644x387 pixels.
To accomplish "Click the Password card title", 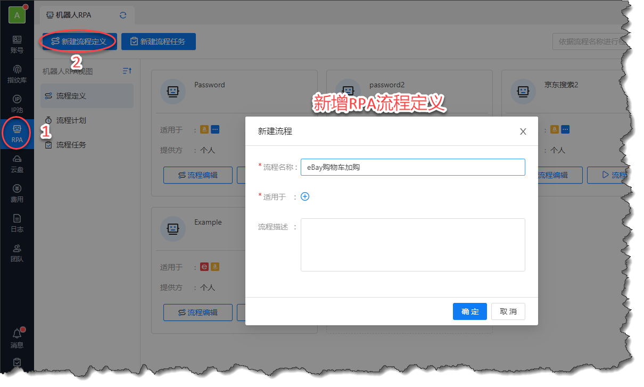I will click(210, 85).
